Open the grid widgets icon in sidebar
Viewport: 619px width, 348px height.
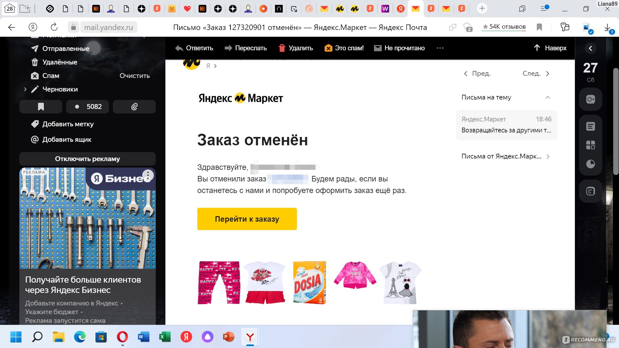[590, 145]
